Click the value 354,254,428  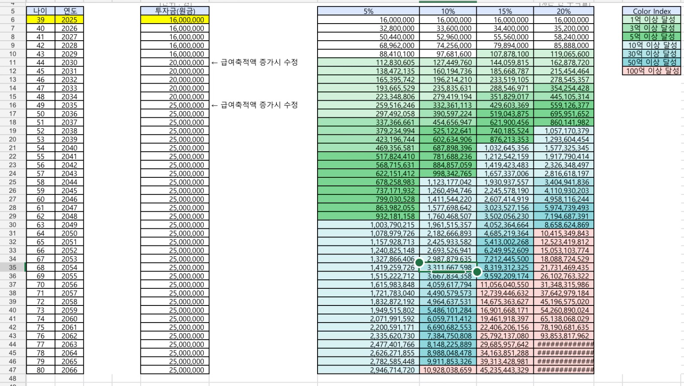point(563,88)
